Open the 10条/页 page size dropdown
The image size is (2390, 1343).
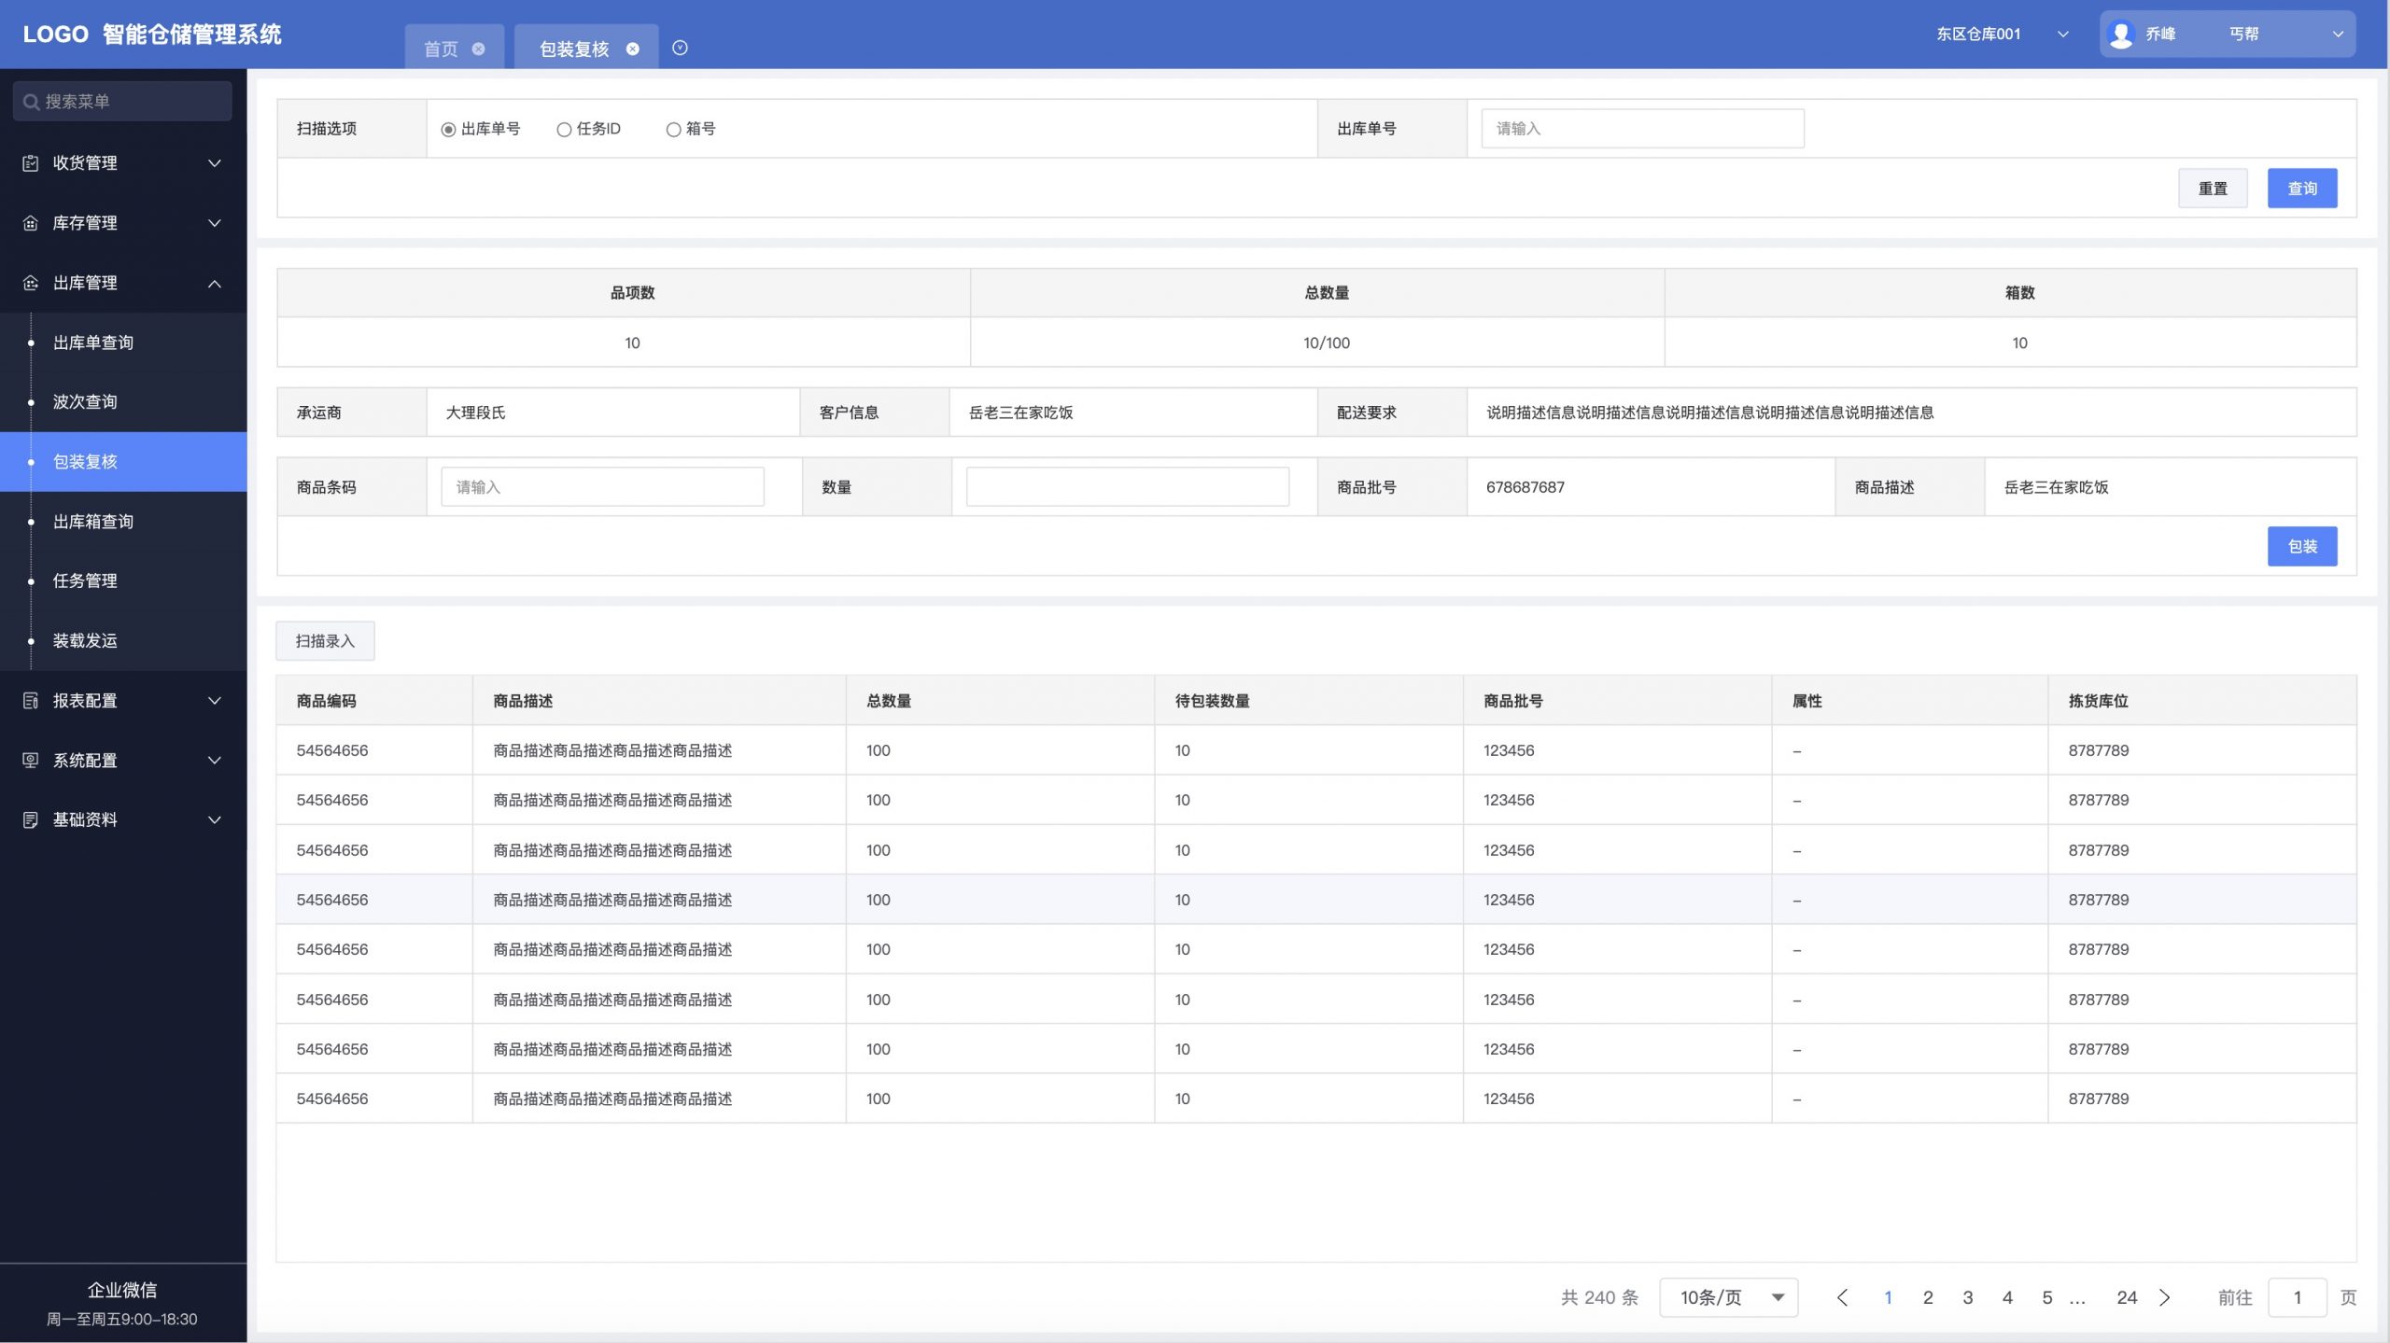coord(1728,1298)
